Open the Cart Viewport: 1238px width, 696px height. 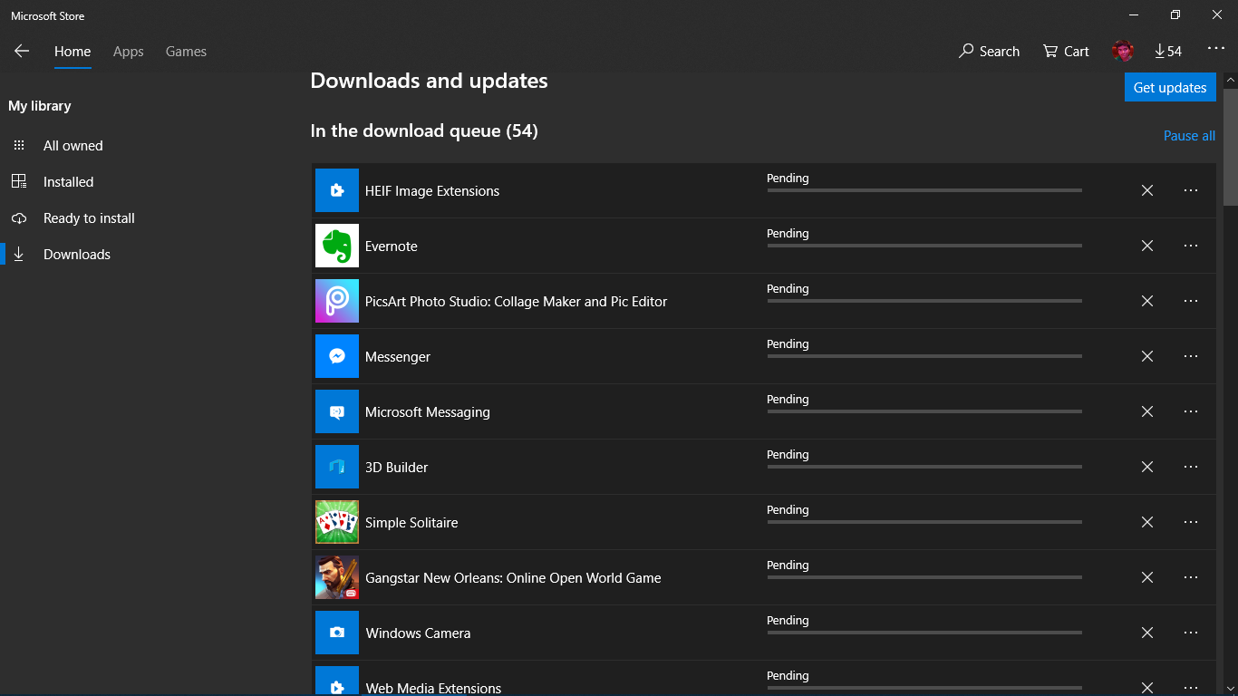(1066, 52)
